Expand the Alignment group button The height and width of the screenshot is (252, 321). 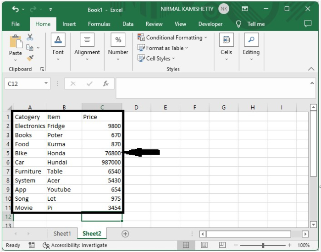coord(87,47)
